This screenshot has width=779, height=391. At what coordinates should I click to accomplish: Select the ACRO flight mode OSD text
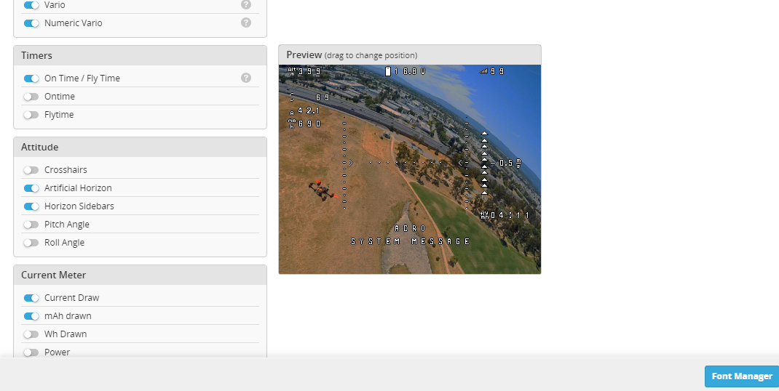[x=411, y=228]
